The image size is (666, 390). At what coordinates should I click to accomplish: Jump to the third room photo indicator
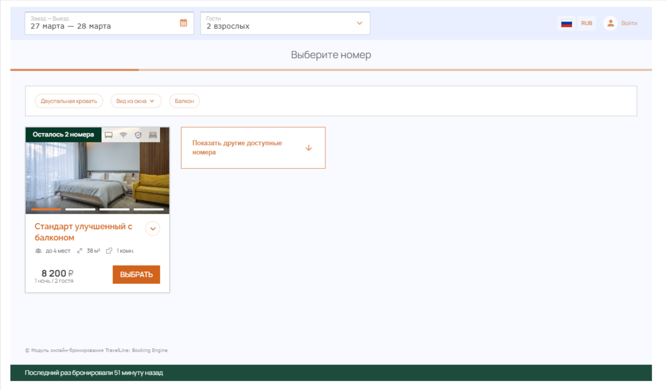pos(115,209)
